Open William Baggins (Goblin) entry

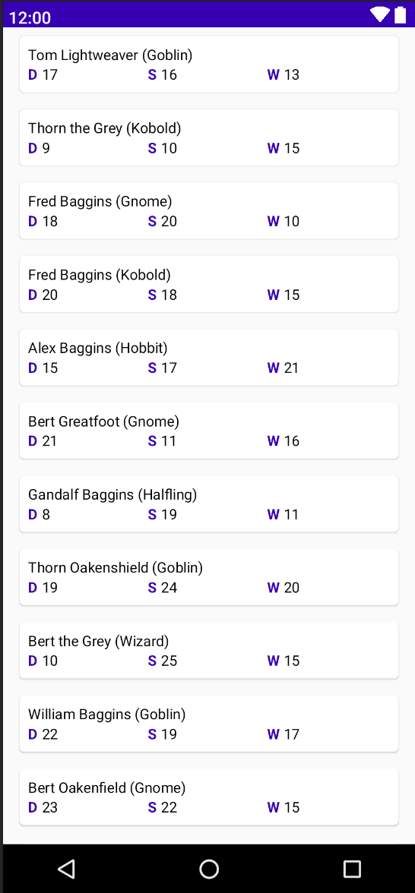point(208,724)
